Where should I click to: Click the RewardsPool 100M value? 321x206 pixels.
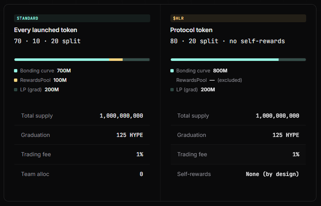coord(60,80)
